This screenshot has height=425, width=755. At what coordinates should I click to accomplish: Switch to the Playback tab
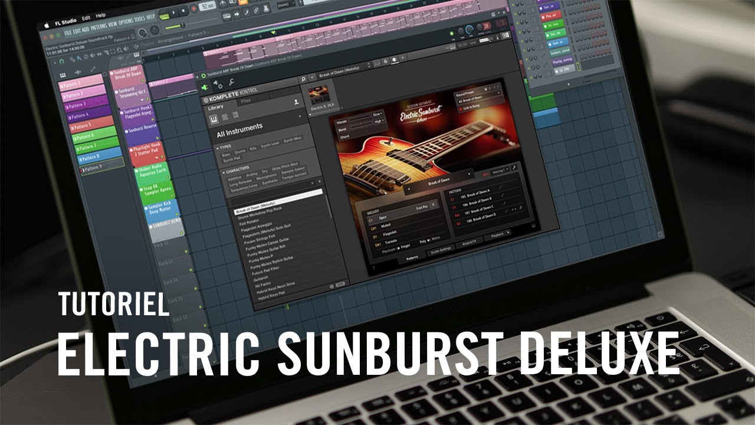[x=498, y=235]
